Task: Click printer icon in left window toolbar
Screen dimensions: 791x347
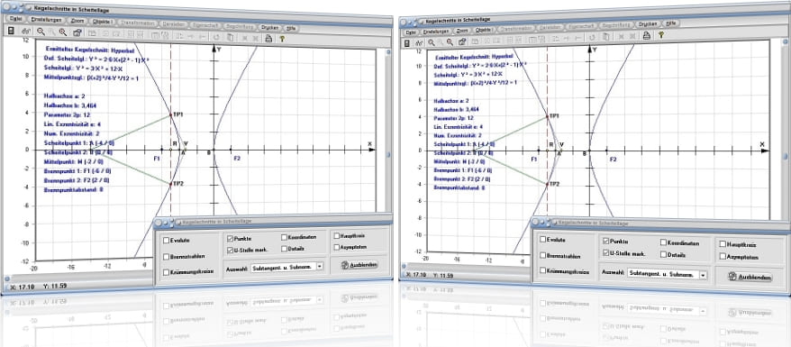Action: coord(268,38)
